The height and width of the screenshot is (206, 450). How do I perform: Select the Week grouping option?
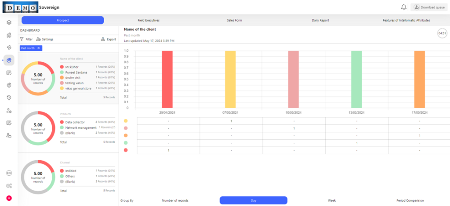click(332, 201)
